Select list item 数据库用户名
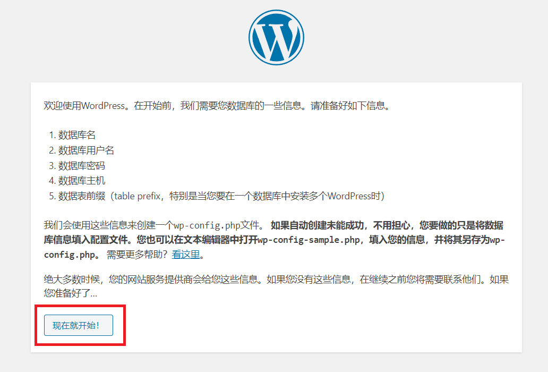 (86, 150)
